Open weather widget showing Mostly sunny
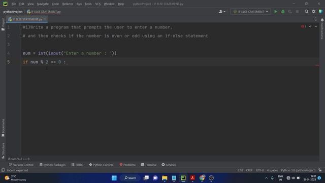Screen dimensions: 325x183 click(16, 178)
